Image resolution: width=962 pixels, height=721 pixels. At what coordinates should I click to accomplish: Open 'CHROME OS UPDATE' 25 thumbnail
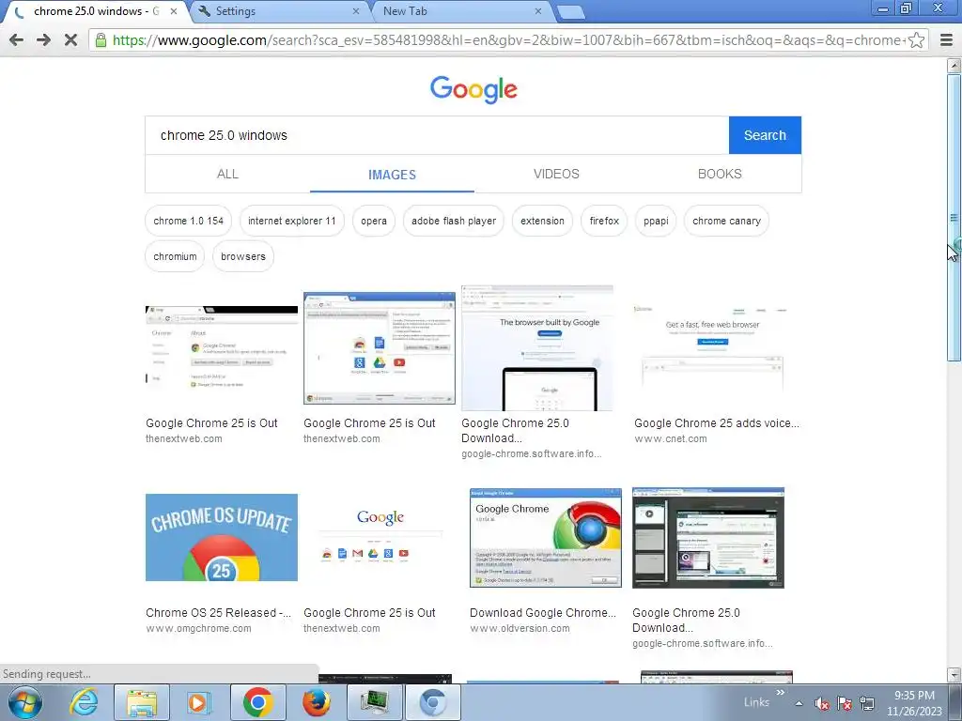pos(222,538)
